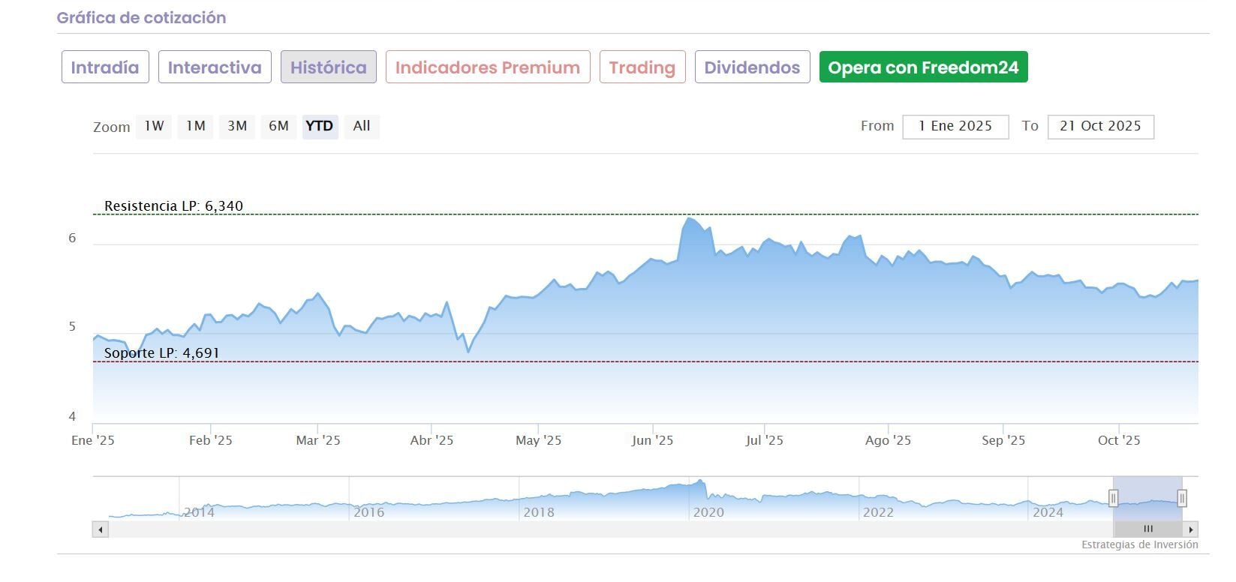1236x582 pixels.
Task: Select the 1W zoom range
Action: 154,126
